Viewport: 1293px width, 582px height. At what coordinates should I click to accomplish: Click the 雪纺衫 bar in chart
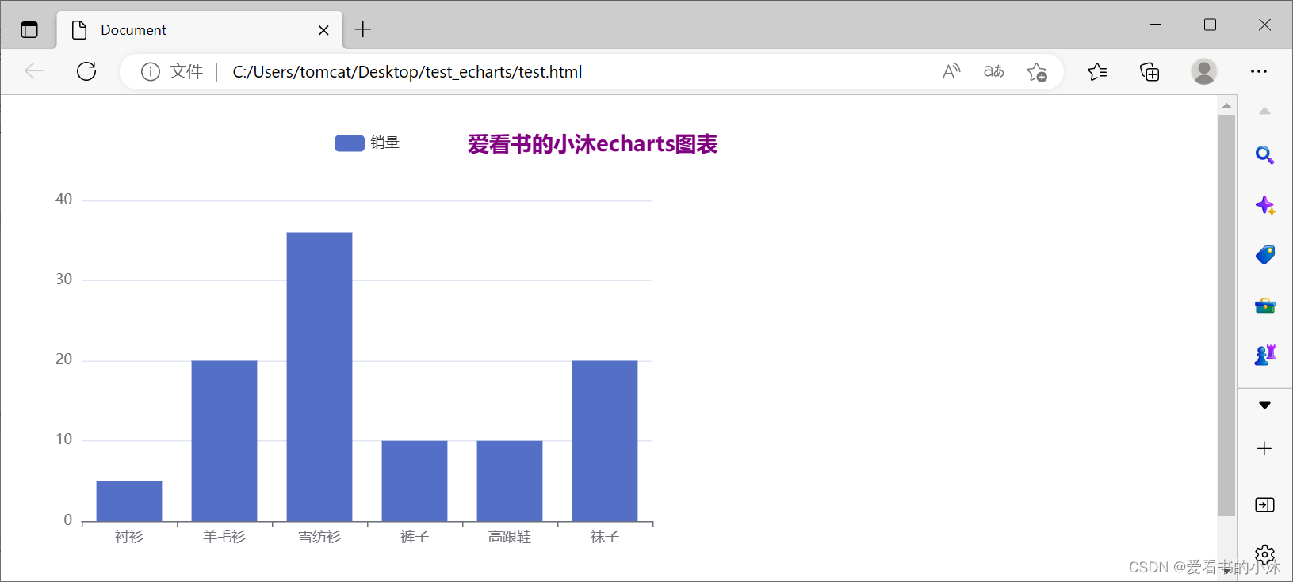[319, 377]
